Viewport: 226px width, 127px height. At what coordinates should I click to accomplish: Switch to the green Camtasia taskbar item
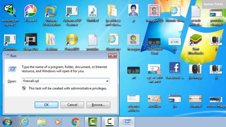[93, 122]
